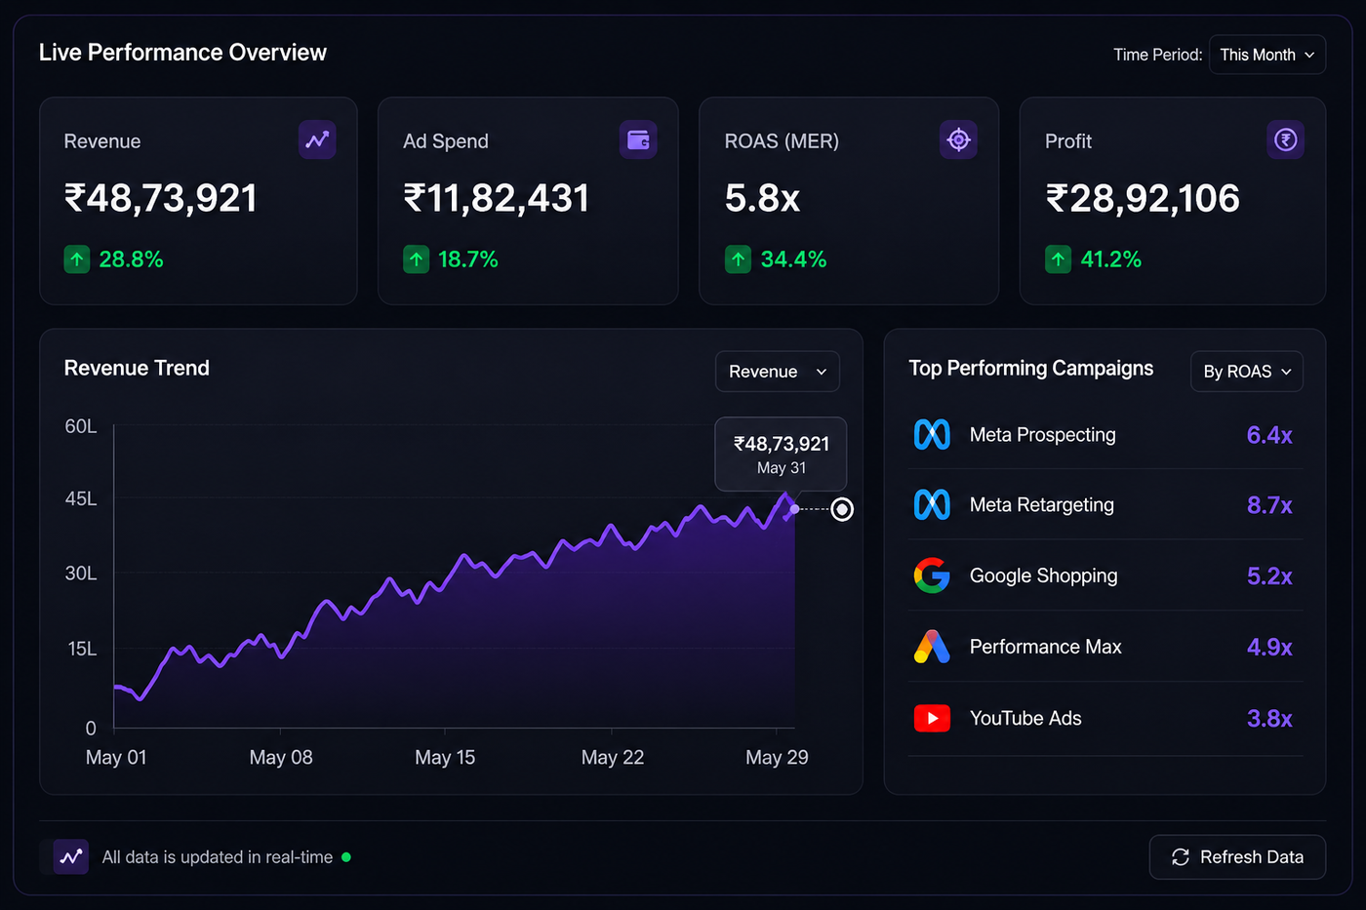Click the Revenue green up-arrow badge
1366x910 pixels.
tap(77, 259)
